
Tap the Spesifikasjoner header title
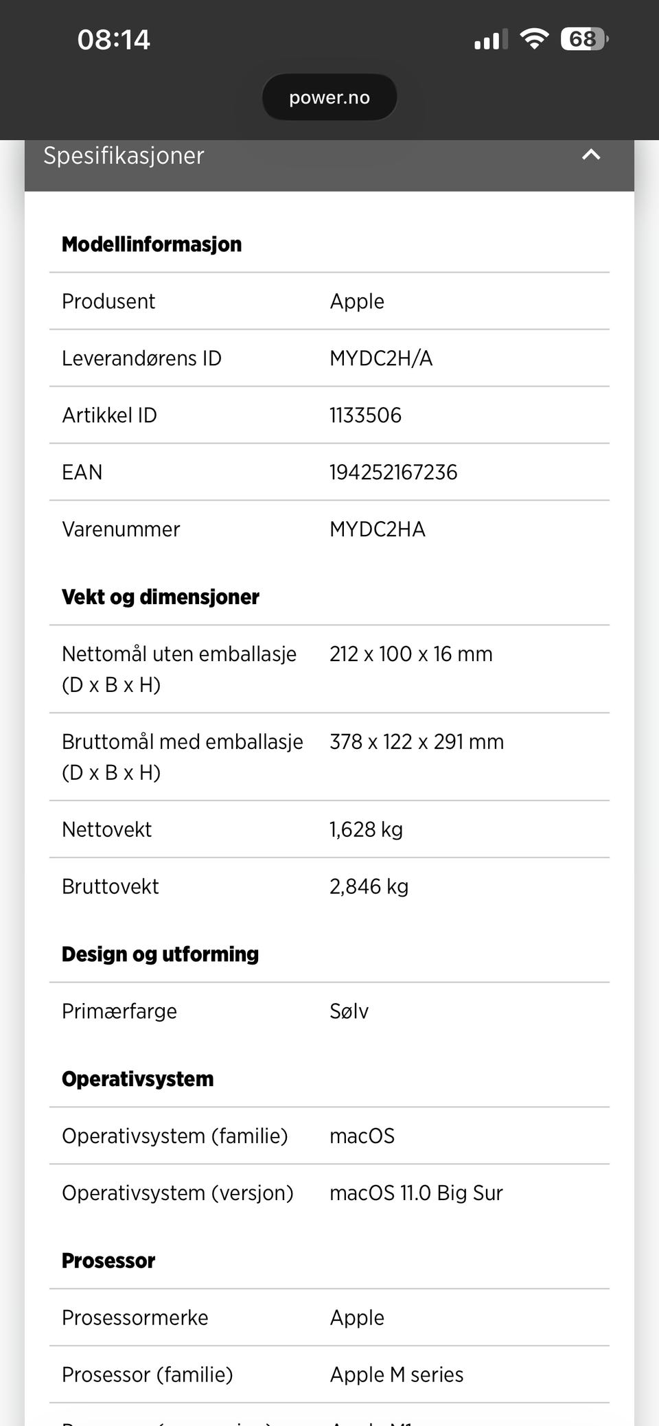[x=124, y=156]
